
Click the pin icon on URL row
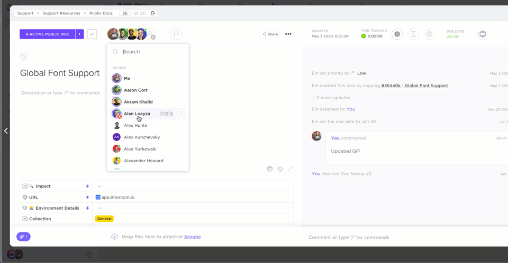(87, 198)
